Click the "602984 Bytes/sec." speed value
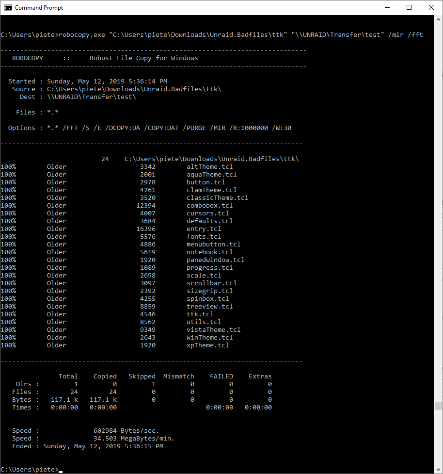The height and width of the screenshot is (474, 443). click(x=126, y=430)
